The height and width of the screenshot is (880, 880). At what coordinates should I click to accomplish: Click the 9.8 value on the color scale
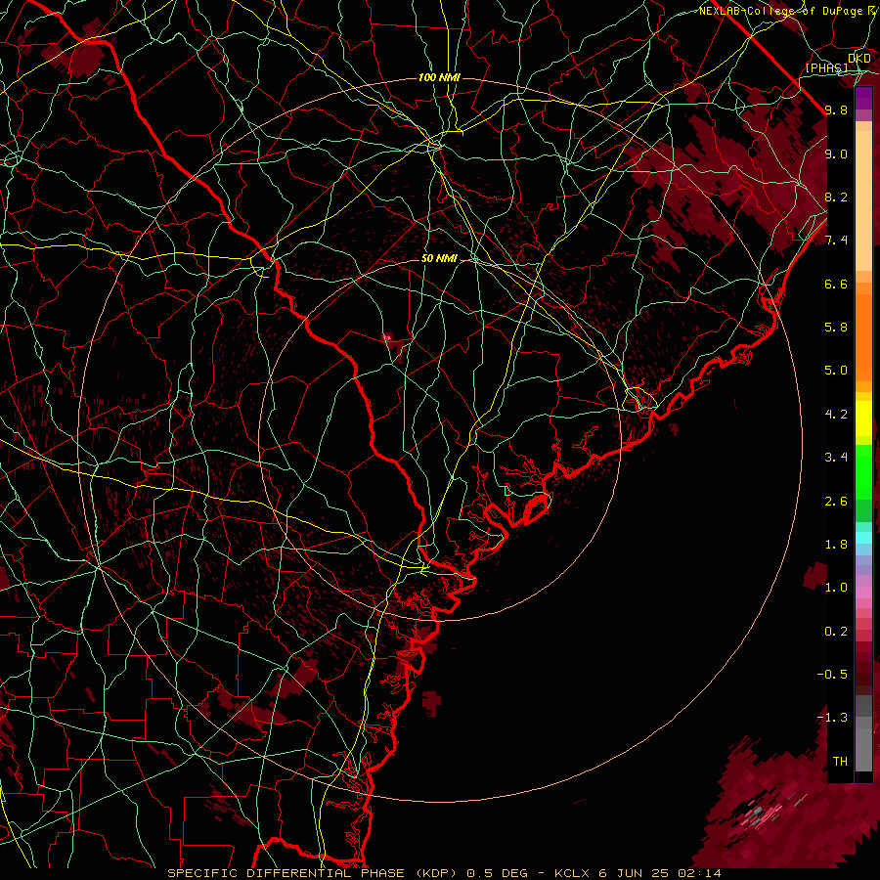(836, 110)
